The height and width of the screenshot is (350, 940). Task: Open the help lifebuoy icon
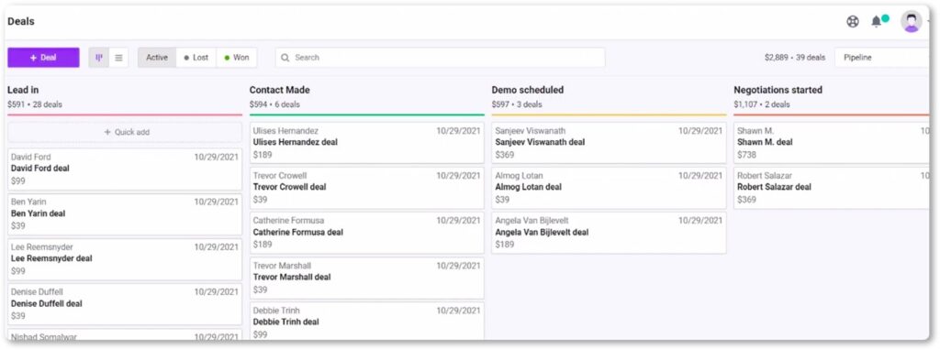[x=852, y=22]
